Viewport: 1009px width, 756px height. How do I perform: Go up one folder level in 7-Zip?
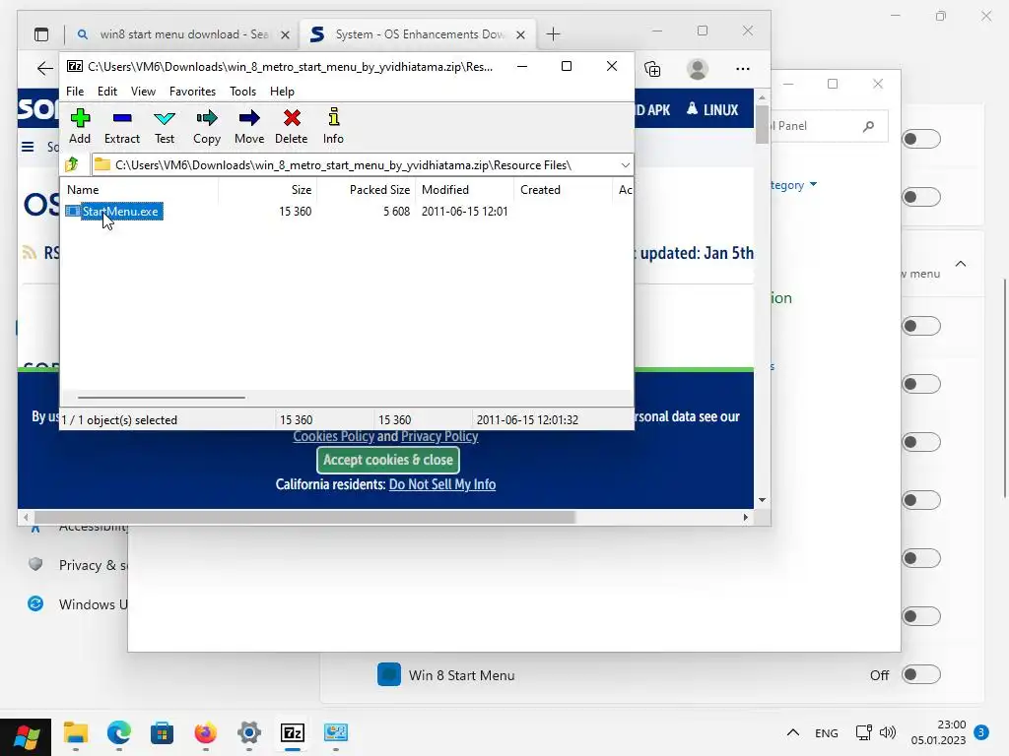point(72,164)
